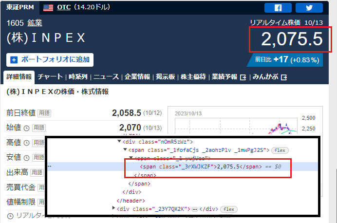Click the 東証PRM market label
The width and height of the screenshot is (337, 223).
[x=20, y=7]
